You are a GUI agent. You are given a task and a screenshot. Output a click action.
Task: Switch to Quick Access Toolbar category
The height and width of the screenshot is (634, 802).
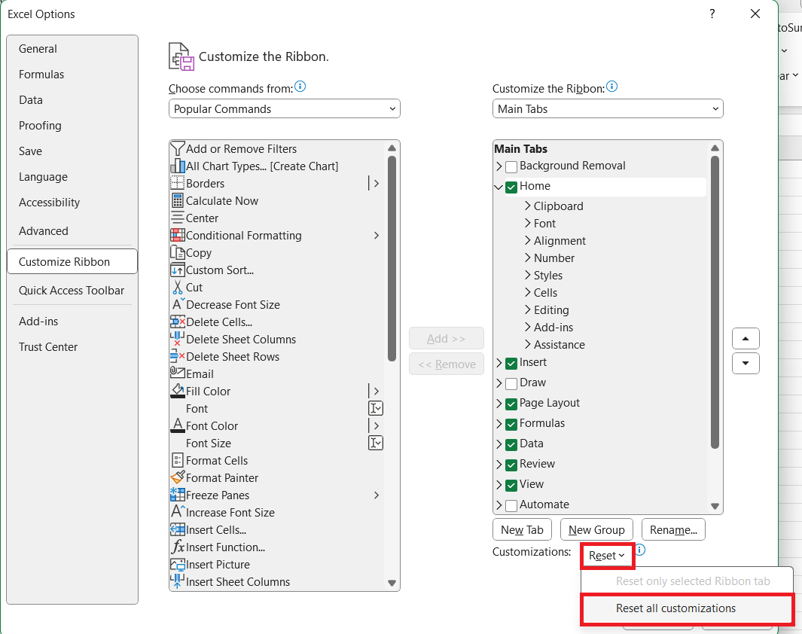pyautogui.click(x=72, y=291)
